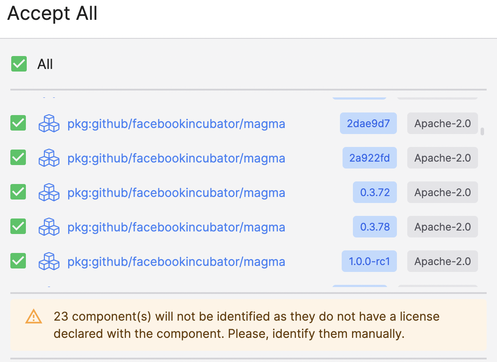
Task: Toggle checkbox for magma version 1.0.0-rc1
Action: (18, 261)
